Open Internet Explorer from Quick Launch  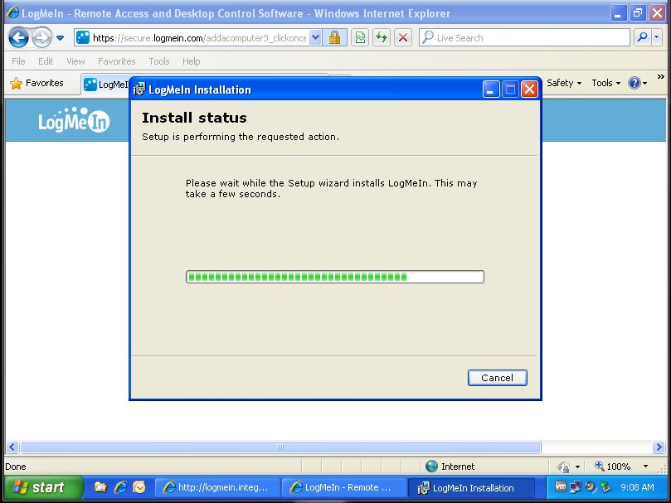point(120,487)
